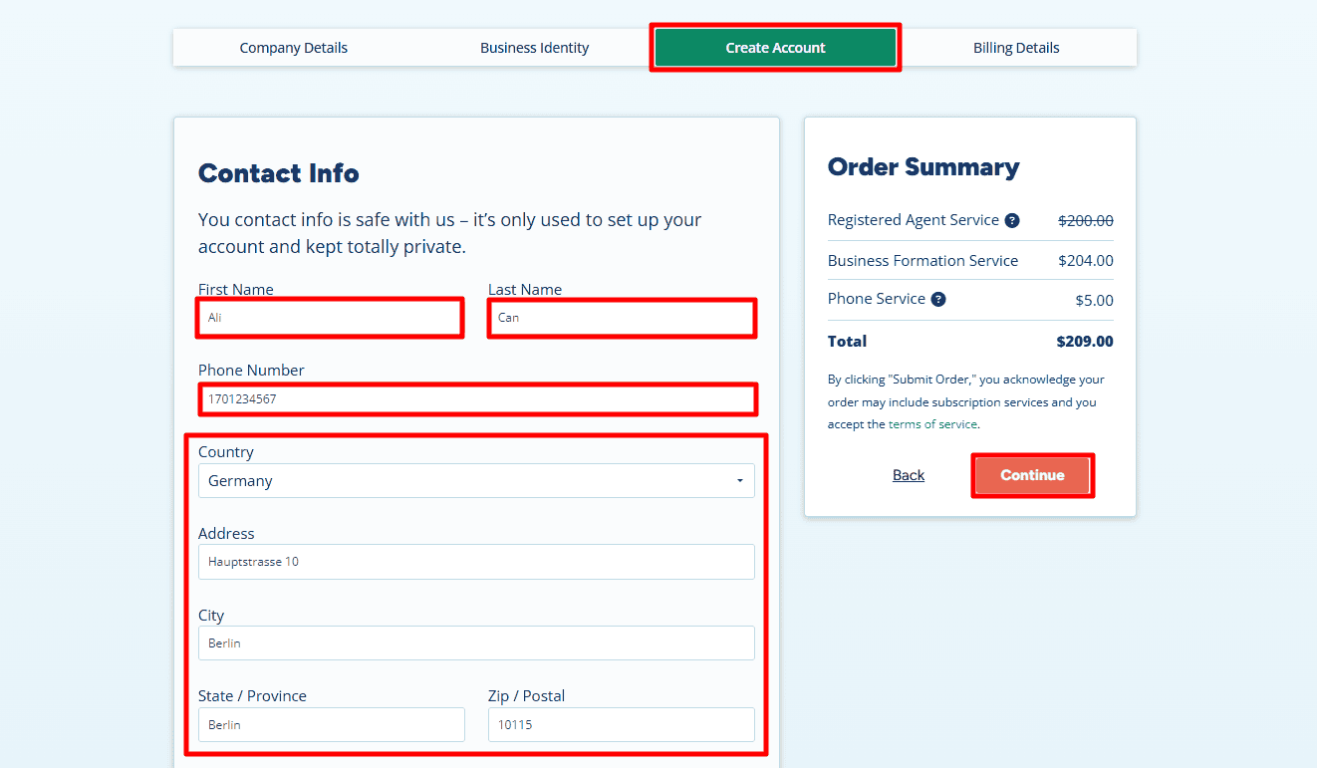
Task: Focus the First Name field
Action: point(330,318)
